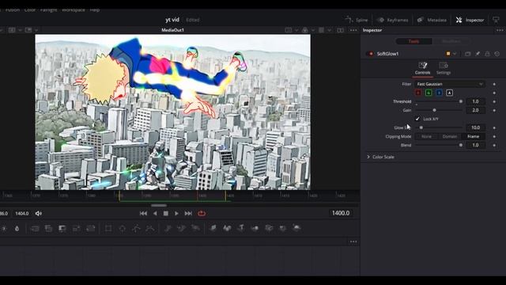
Task: Toggle the Red channel button
Action: pos(418,93)
